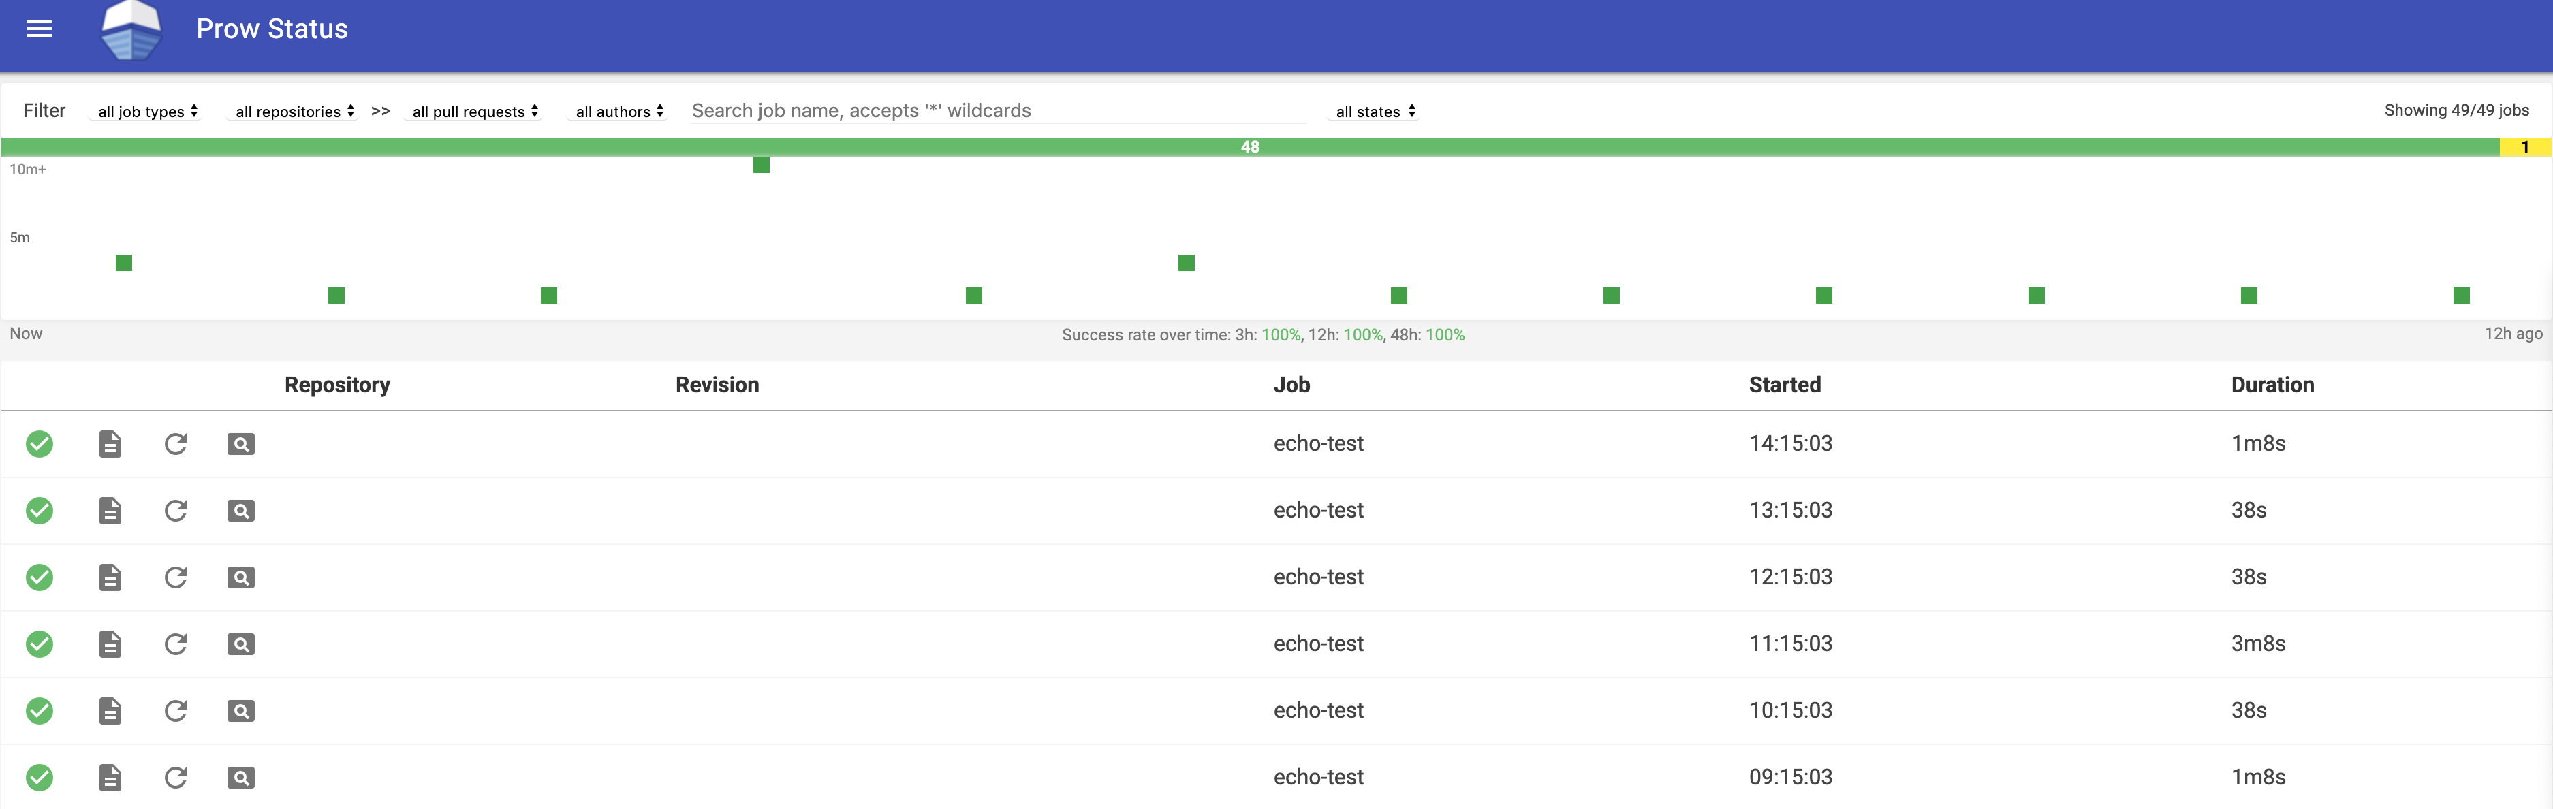2553x809 pixels.
Task: Click the Started column header
Action: click(1785, 385)
